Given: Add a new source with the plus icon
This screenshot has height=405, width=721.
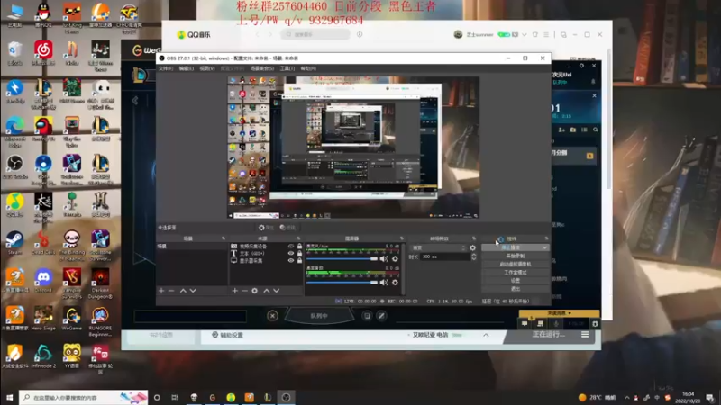Looking at the screenshot, I should click(234, 291).
